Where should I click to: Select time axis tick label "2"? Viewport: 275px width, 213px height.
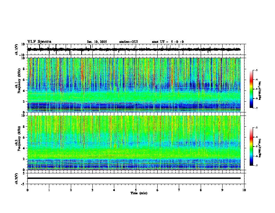click(71, 190)
